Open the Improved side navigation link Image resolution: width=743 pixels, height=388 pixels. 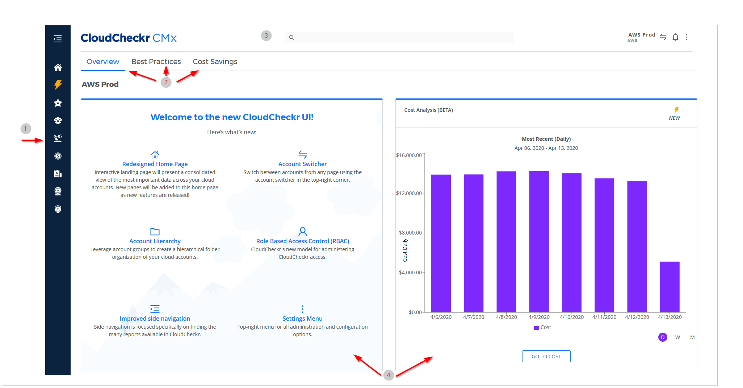[x=155, y=319]
